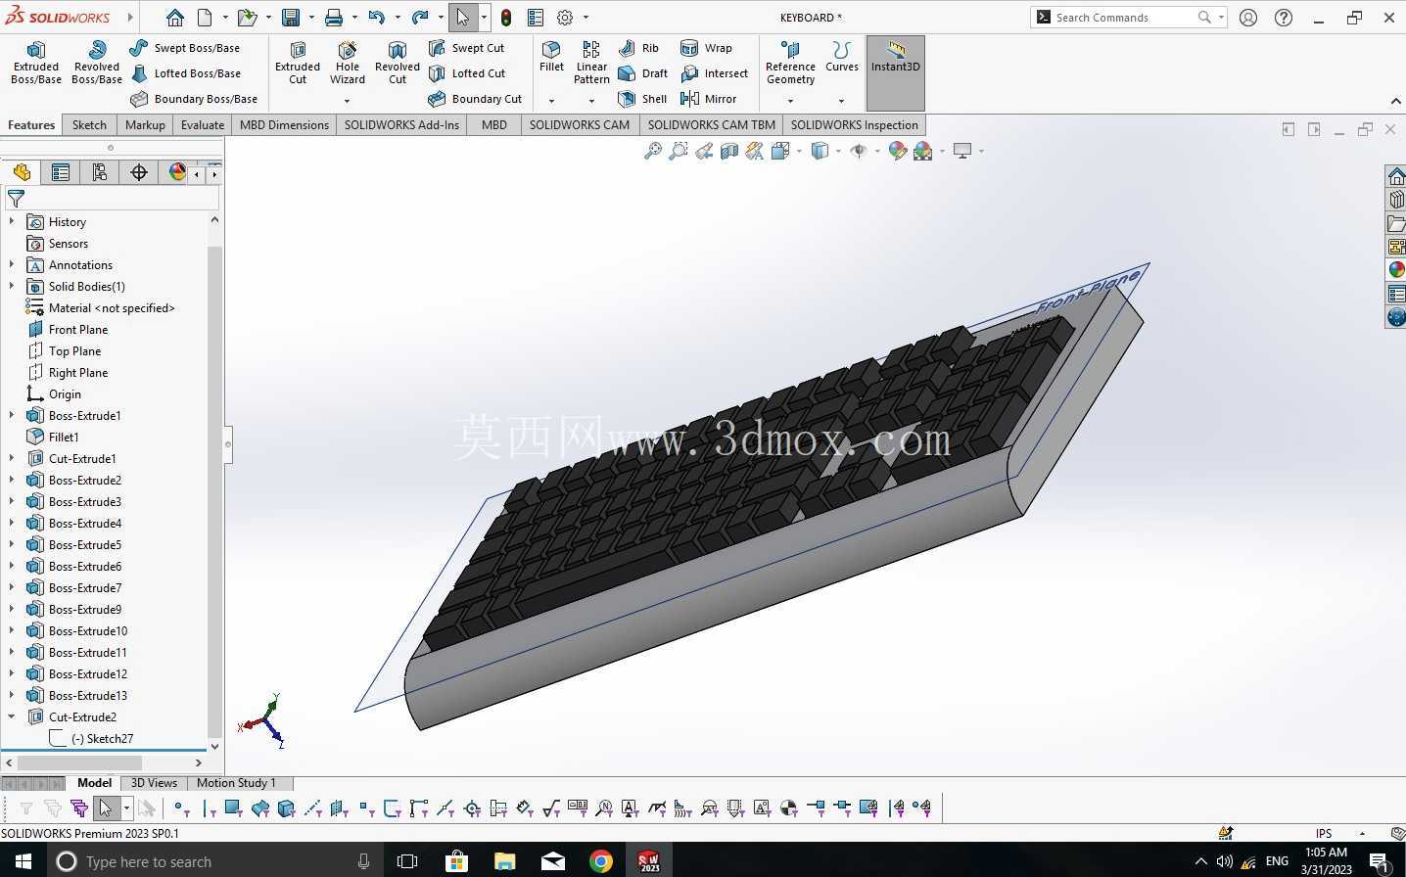Click the IPS unit system in status bar
The width and height of the screenshot is (1406, 877).
pyautogui.click(x=1324, y=834)
